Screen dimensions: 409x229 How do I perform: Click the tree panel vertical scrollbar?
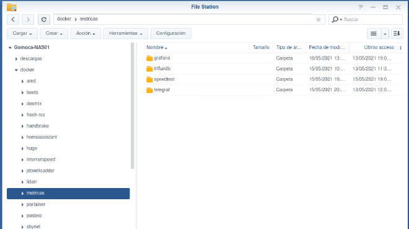click(x=132, y=106)
